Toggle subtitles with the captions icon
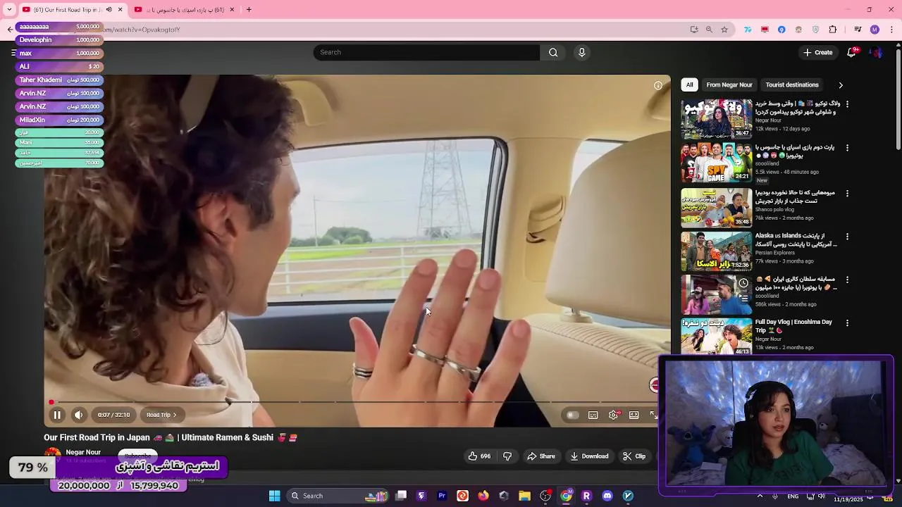 [593, 415]
